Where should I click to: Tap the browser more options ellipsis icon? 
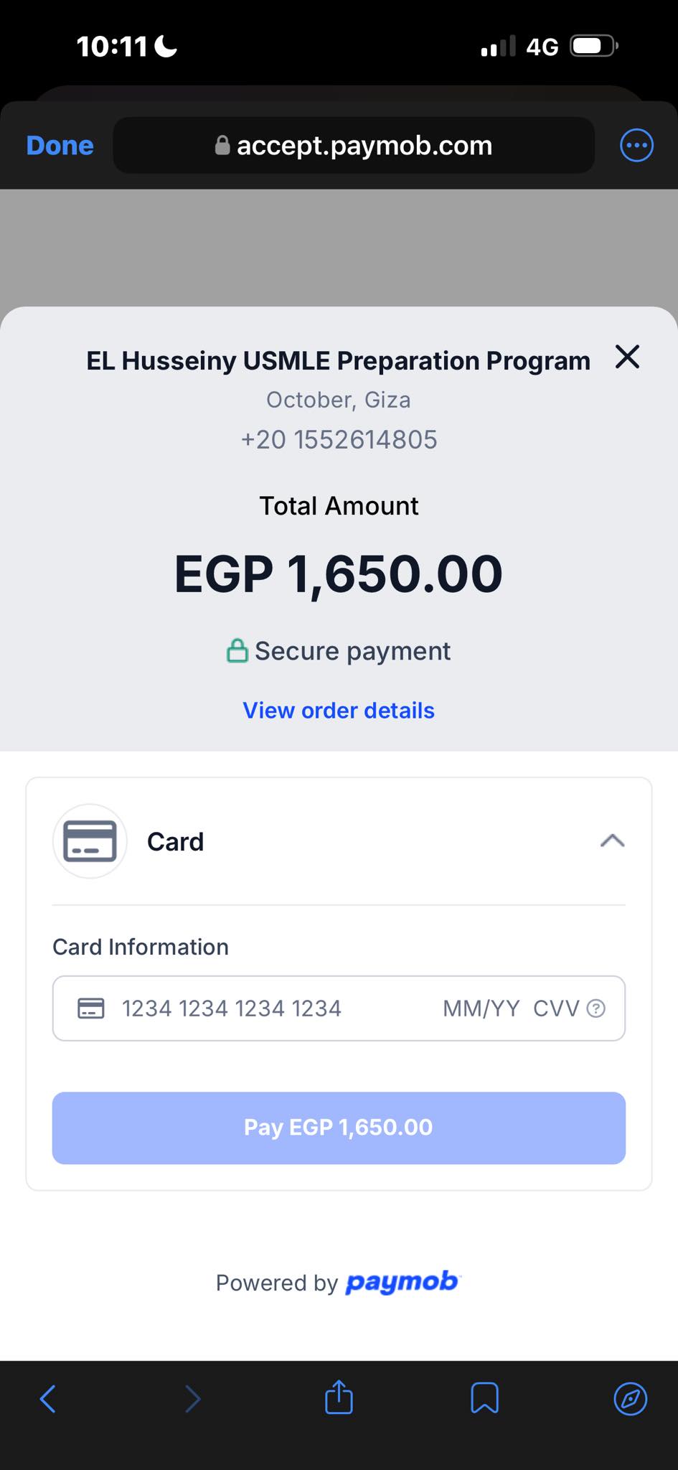pyautogui.click(x=636, y=146)
